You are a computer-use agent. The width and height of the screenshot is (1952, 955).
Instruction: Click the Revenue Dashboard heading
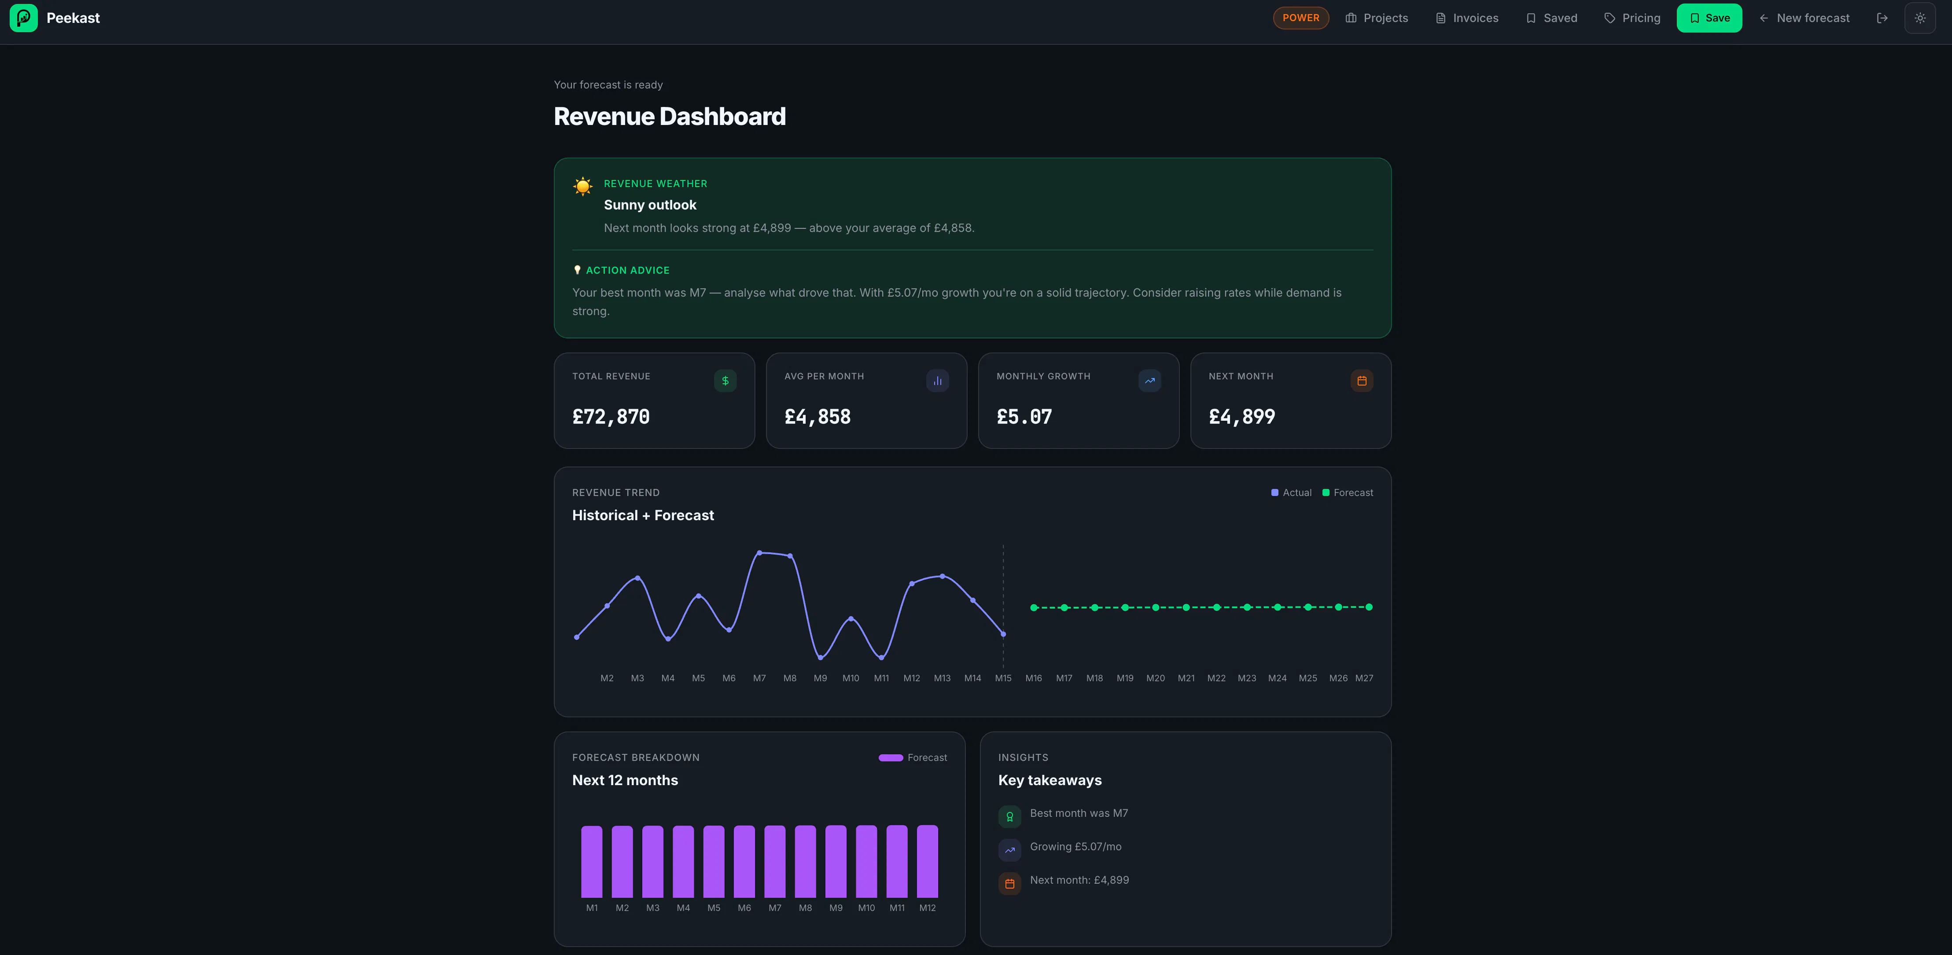pos(670,117)
